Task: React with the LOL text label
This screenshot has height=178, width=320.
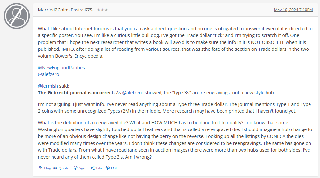Action: pos(114,168)
